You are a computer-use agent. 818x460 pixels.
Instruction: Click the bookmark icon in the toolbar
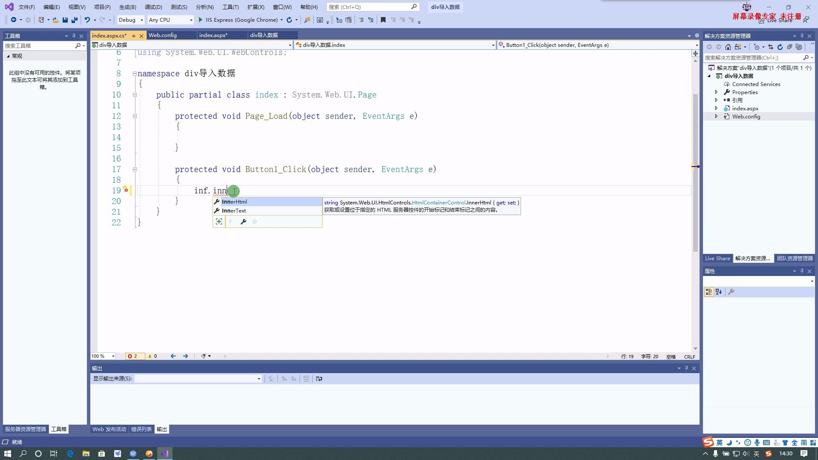[383, 20]
